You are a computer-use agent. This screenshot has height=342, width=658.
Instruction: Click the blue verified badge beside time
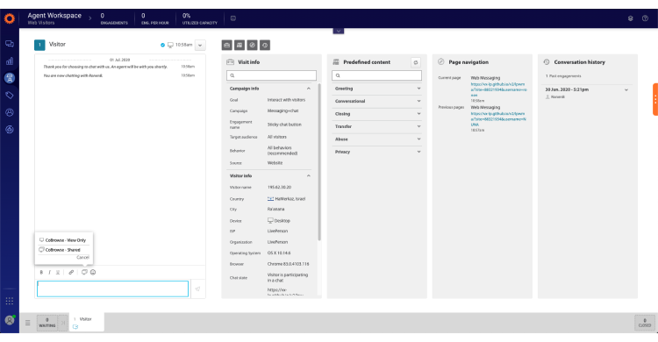pos(162,45)
